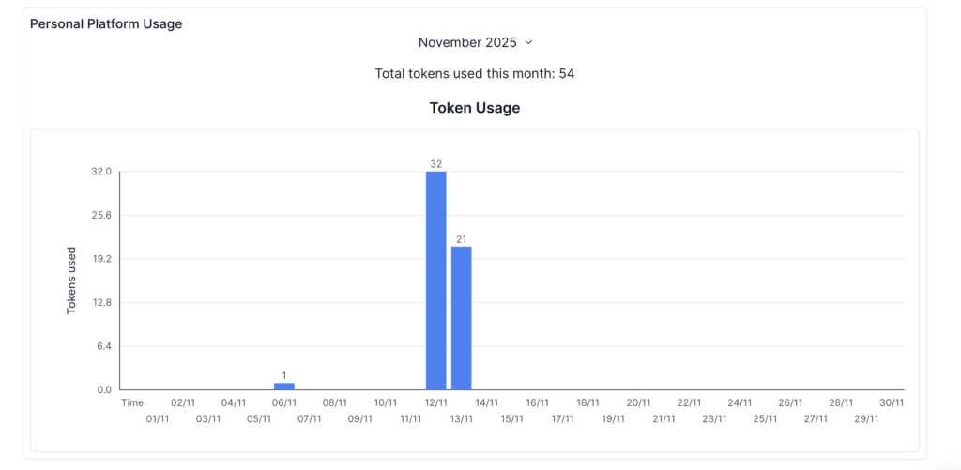Click the Tokens used y-axis label
This screenshot has width=961, height=470.
(71, 280)
